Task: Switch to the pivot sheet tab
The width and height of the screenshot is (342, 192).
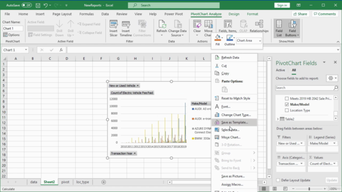Action: pyautogui.click(x=65, y=182)
